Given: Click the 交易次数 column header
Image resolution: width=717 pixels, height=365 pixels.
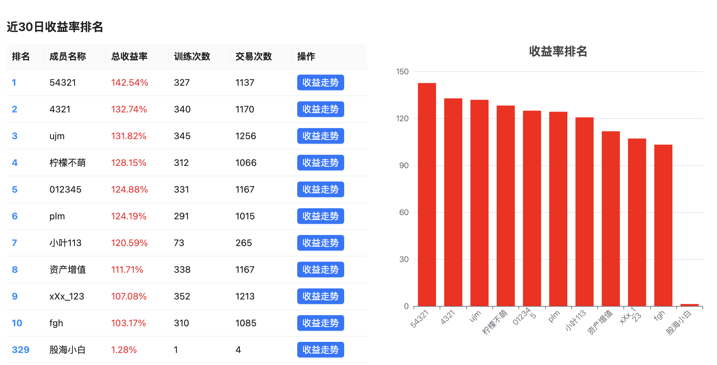Looking at the screenshot, I should pyautogui.click(x=254, y=56).
